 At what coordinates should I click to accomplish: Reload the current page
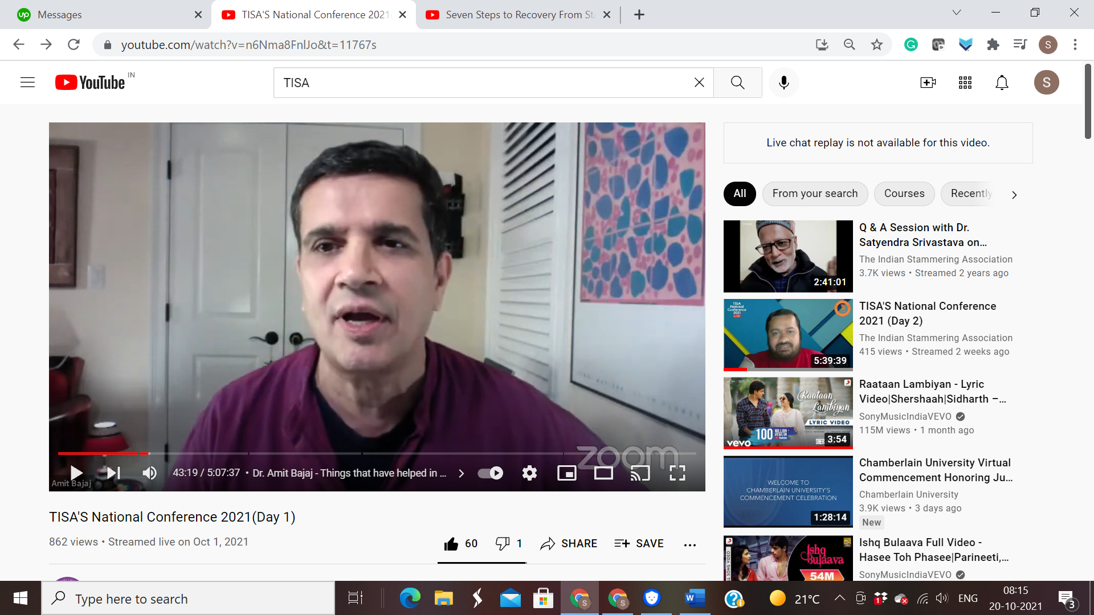[74, 44]
